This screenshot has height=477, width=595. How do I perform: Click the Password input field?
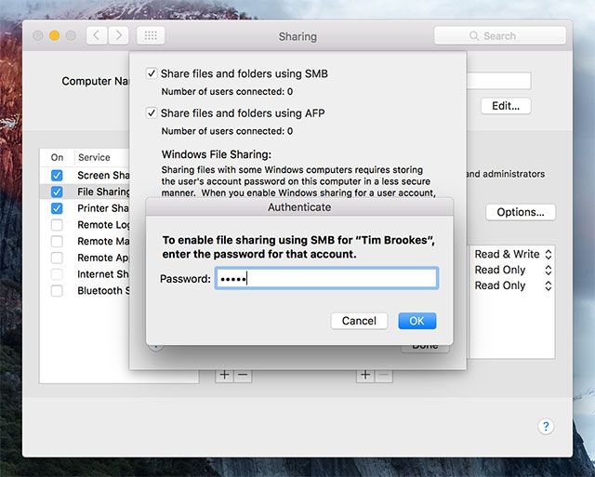[325, 279]
